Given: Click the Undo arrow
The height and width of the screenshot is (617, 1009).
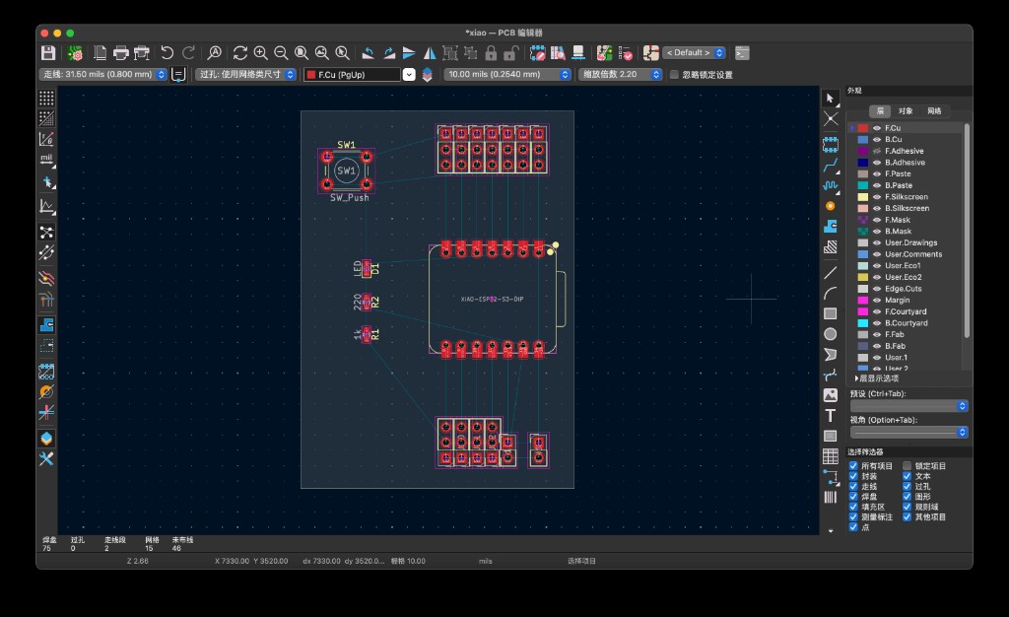Looking at the screenshot, I should 168,53.
